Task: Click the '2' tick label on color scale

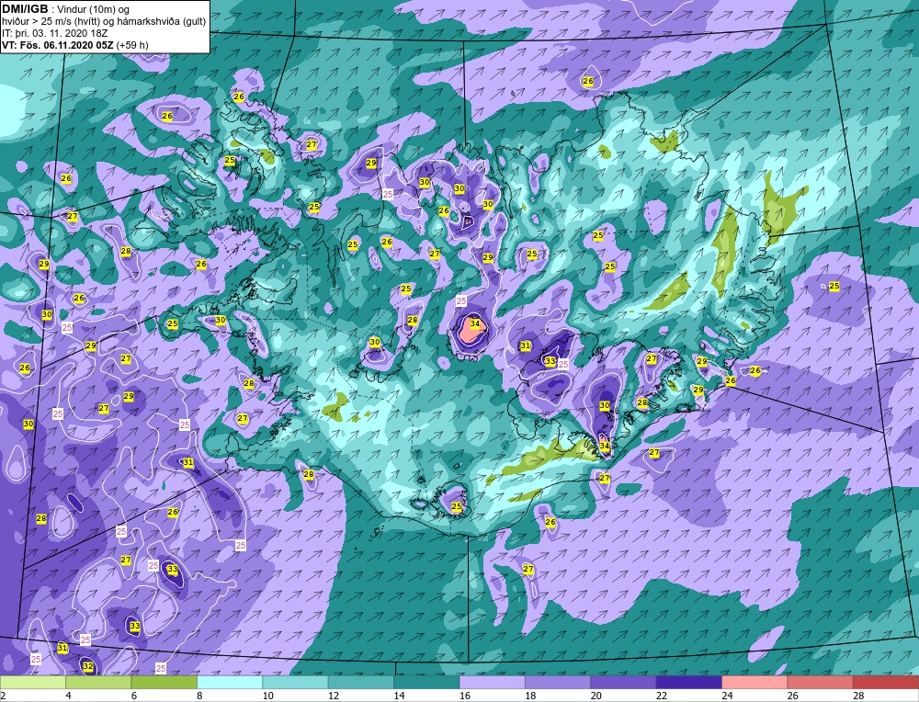Action: coord(3,696)
